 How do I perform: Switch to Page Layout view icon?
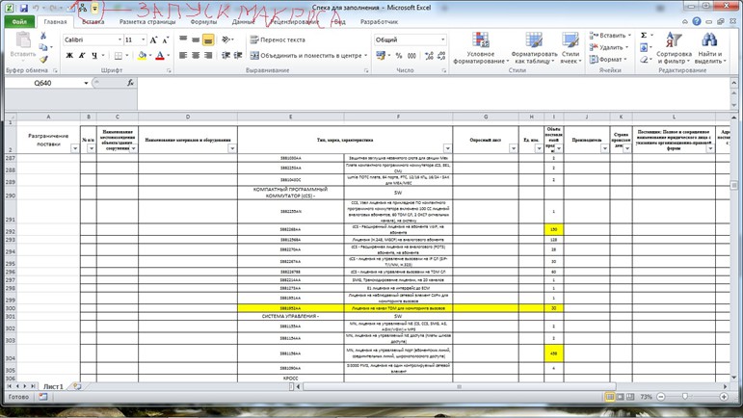[621, 397]
